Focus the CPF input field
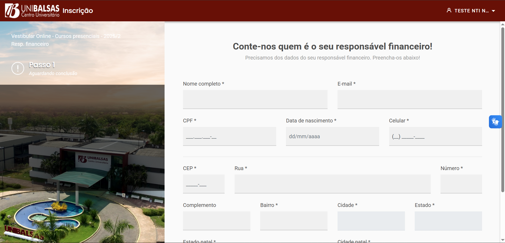Screen dimensions: 505x243 229,136
